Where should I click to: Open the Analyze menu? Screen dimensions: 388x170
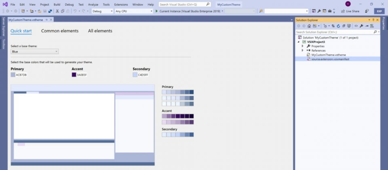(93, 4)
